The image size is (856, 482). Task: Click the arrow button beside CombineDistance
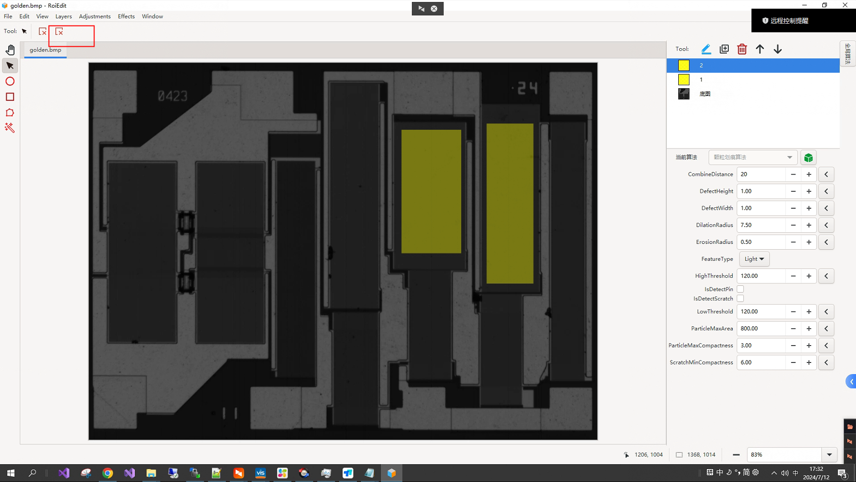click(826, 174)
